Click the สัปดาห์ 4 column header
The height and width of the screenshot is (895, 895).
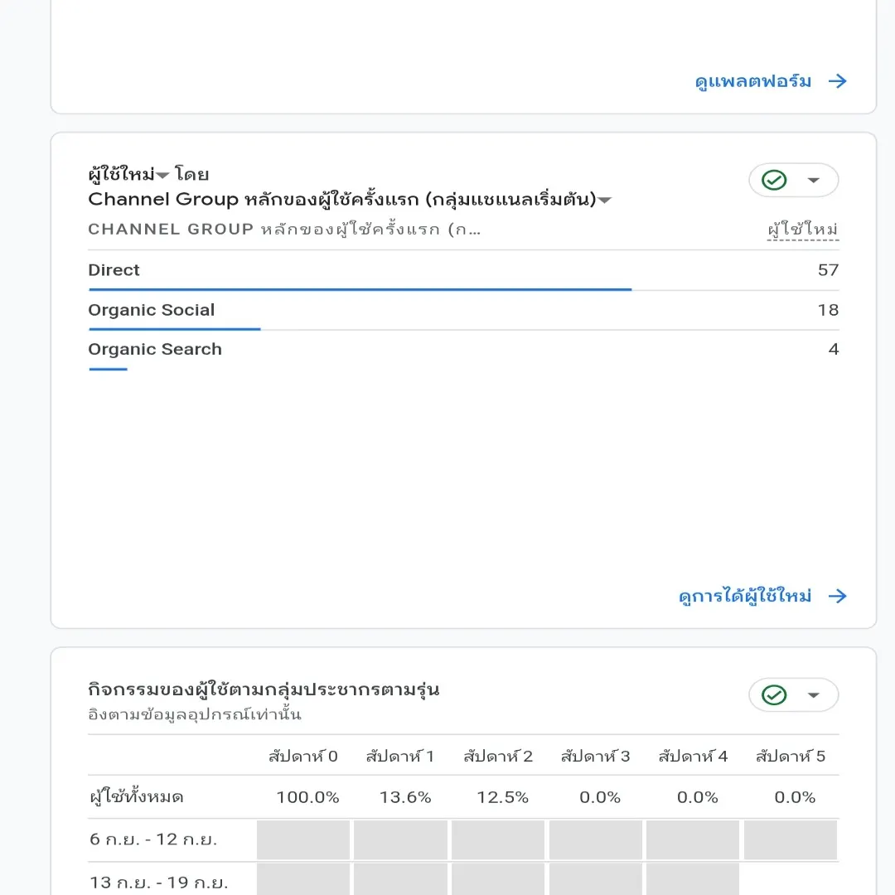[x=693, y=757]
